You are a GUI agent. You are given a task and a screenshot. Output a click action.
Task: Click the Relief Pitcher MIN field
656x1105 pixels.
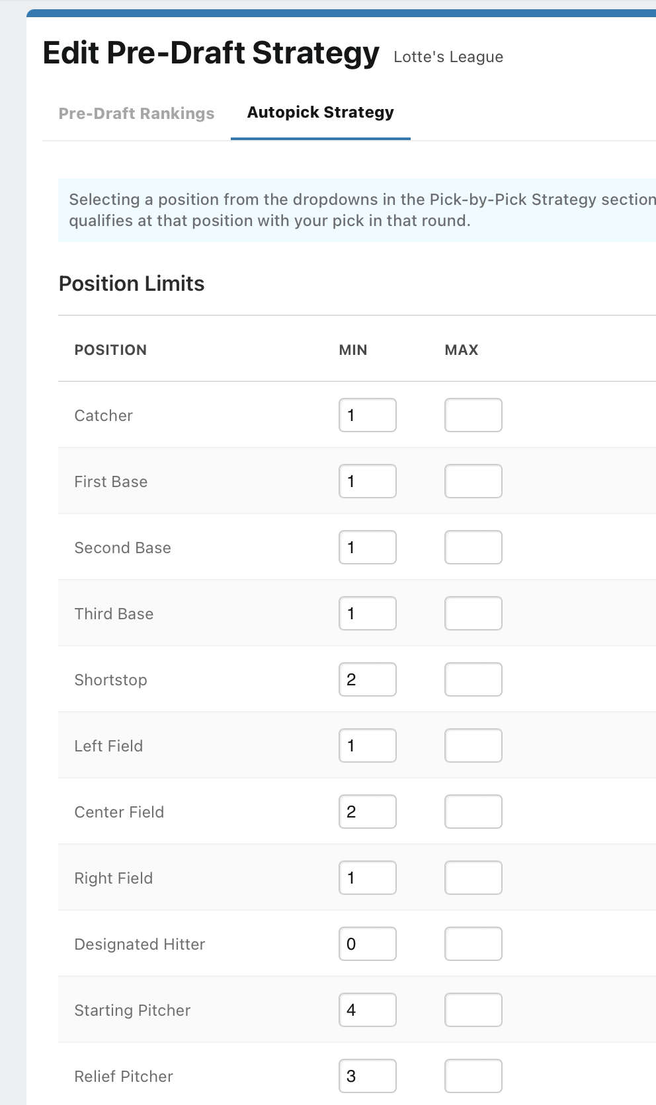368,1076
